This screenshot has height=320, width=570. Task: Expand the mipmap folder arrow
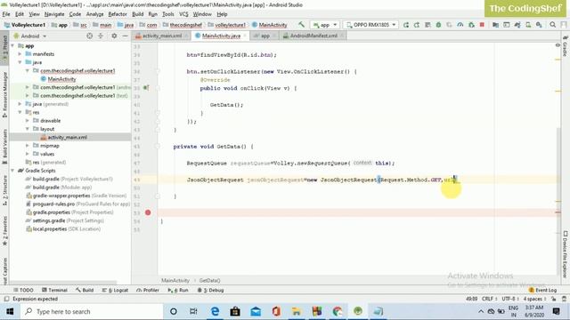coord(28,146)
